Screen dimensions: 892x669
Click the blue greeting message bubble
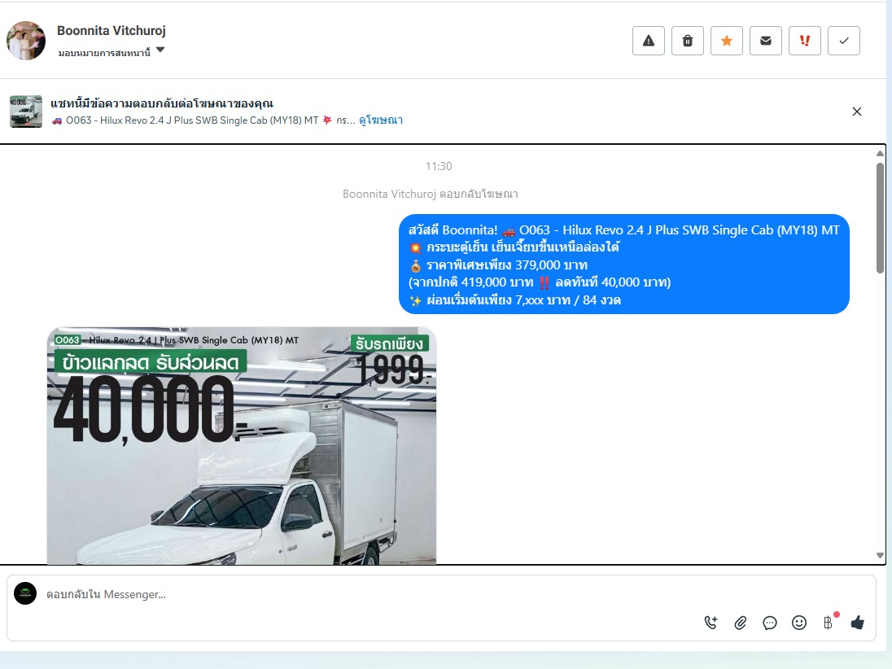click(x=624, y=264)
